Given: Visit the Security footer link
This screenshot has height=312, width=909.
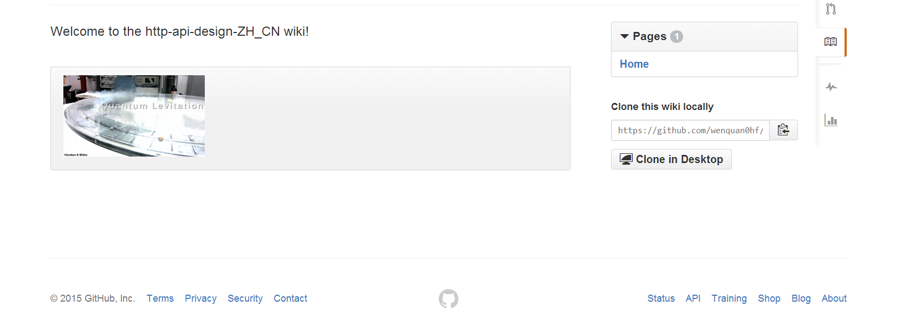Looking at the screenshot, I should pos(245,298).
